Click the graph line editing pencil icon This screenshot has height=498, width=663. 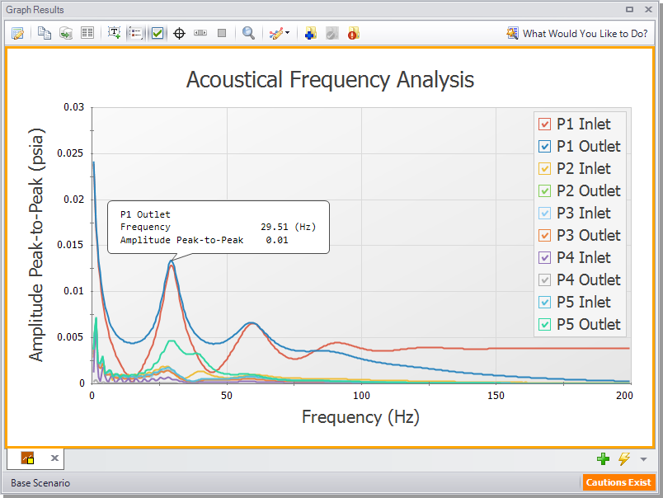click(x=276, y=33)
